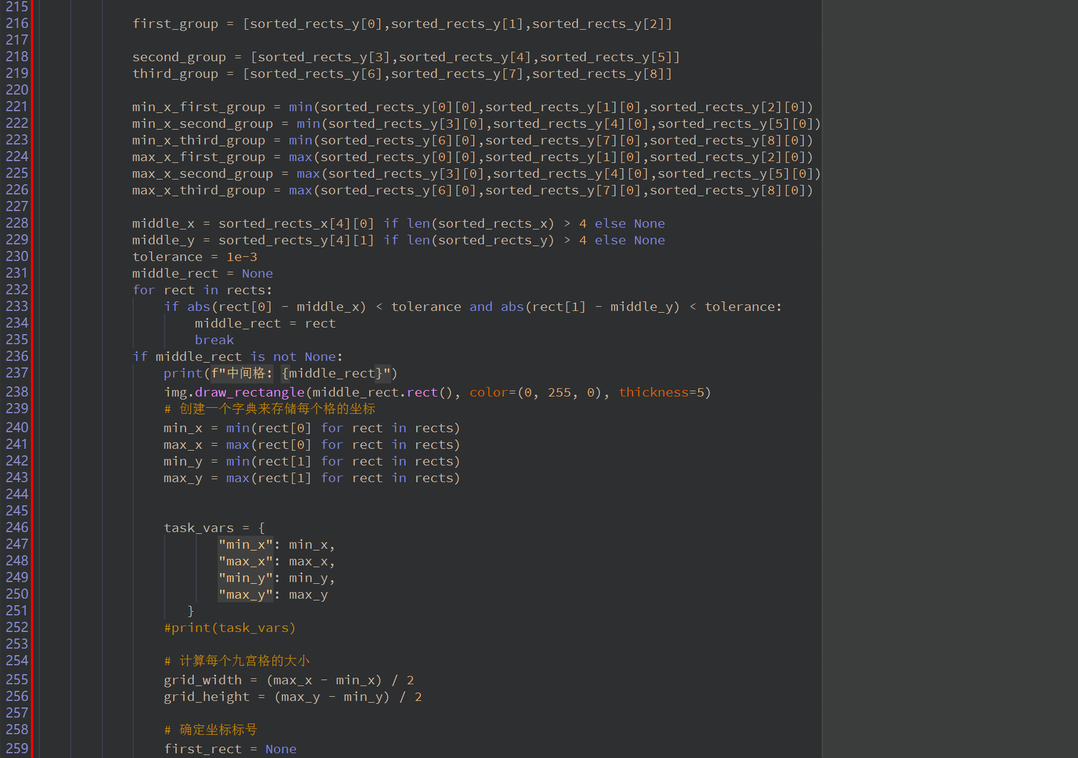Viewport: 1078px width, 758px height.
Task: Click line number 216 in the gutter
Action: pos(17,24)
